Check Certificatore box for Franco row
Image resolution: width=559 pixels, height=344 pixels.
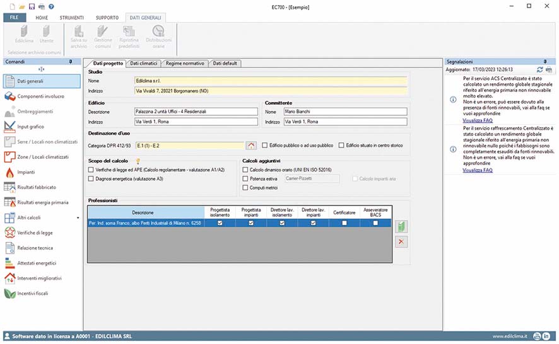(344, 223)
